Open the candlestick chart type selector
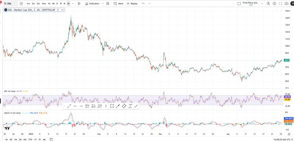294x141 pixels. pos(79,4)
